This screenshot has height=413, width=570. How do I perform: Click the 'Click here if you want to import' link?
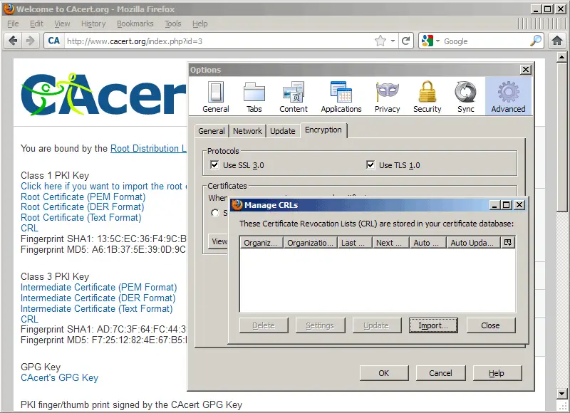click(103, 187)
